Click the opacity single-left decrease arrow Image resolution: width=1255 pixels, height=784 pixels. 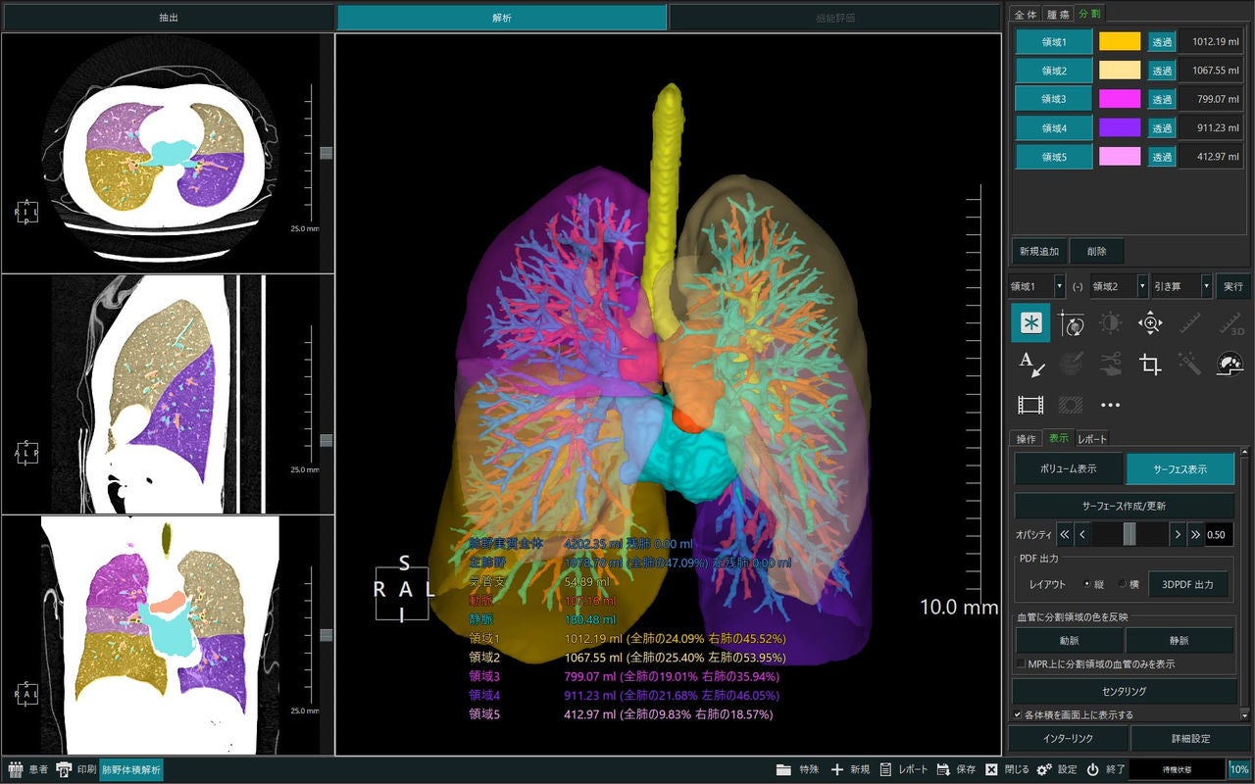click(x=1082, y=535)
